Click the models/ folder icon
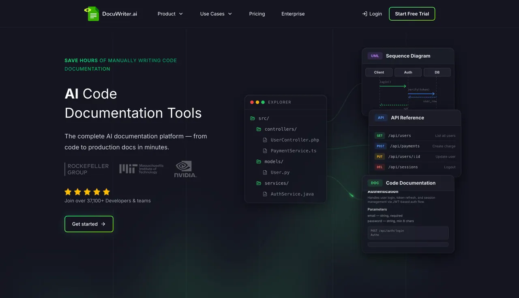This screenshot has height=298, width=519. [x=259, y=162]
